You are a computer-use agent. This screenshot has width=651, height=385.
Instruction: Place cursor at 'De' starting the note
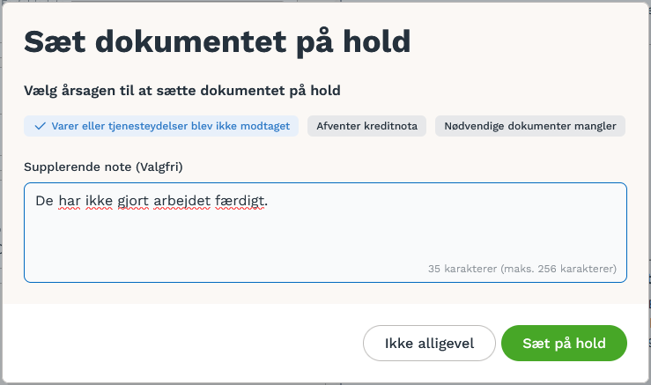click(x=44, y=201)
